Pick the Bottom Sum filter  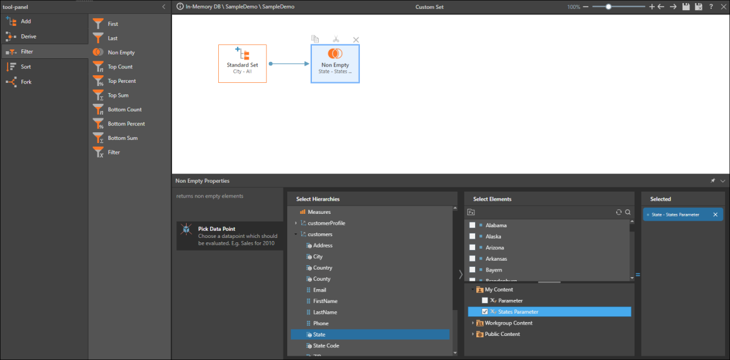(x=115, y=139)
